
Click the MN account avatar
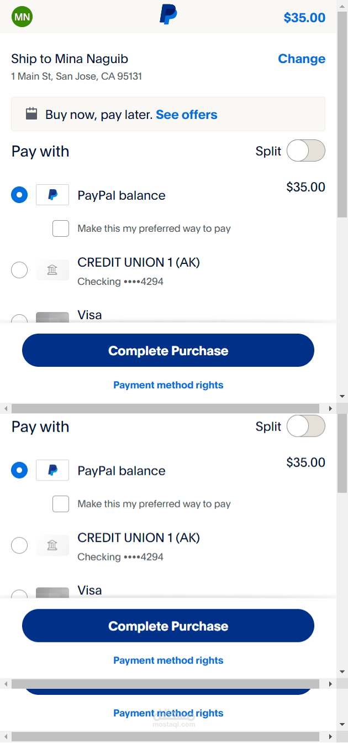point(22,17)
